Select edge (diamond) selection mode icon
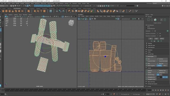Viewport: 170px width, 96px height. (152, 20)
